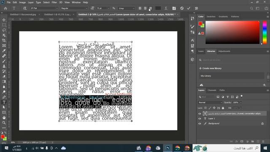Commit the current text edits

(189, 8)
